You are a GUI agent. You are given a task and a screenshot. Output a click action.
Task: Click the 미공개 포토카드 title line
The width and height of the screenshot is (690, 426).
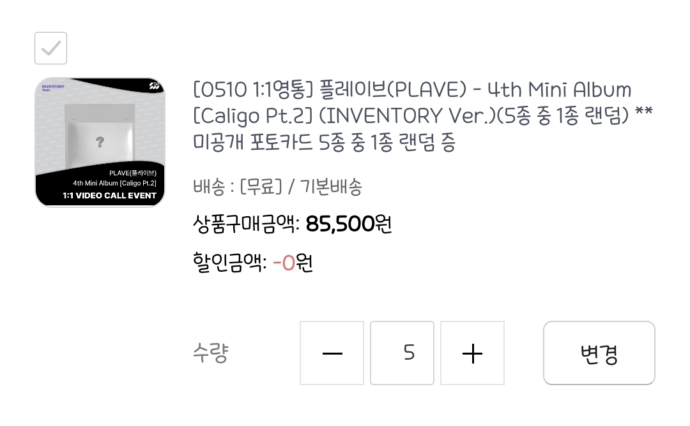pos(325,142)
